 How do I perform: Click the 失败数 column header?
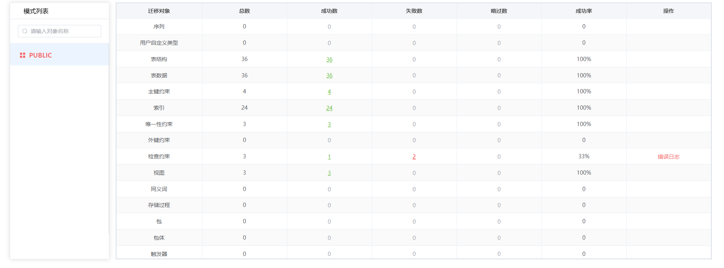(x=414, y=11)
